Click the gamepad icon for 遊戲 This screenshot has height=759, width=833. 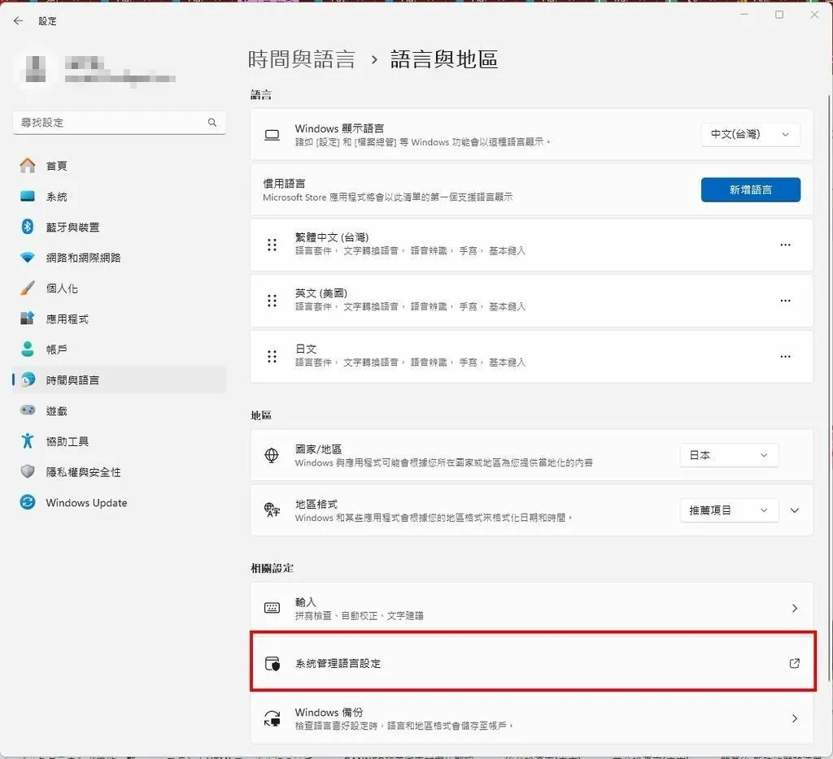pos(28,410)
